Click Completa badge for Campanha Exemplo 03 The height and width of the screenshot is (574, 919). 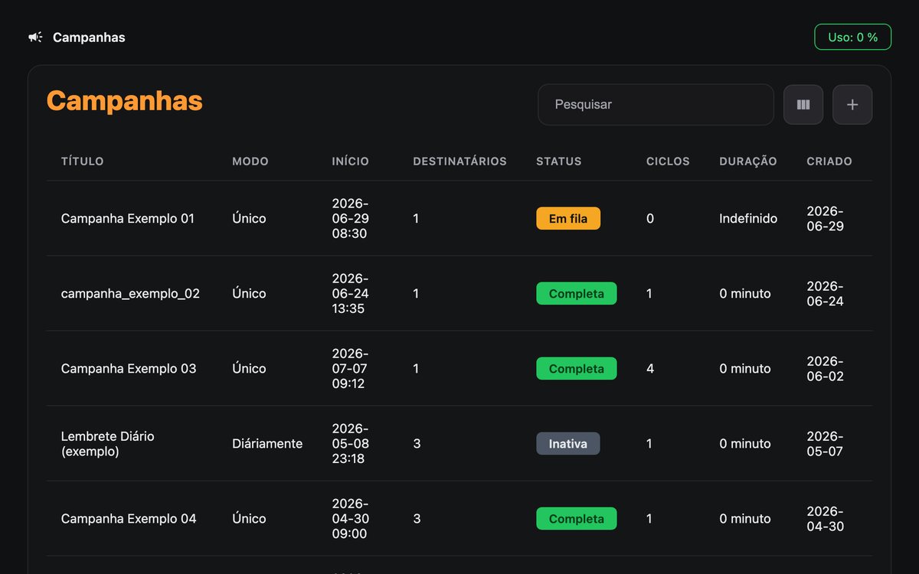[577, 368]
